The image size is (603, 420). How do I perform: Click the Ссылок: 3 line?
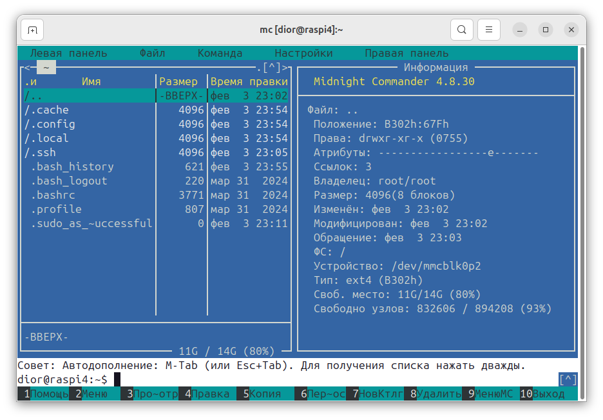click(342, 166)
